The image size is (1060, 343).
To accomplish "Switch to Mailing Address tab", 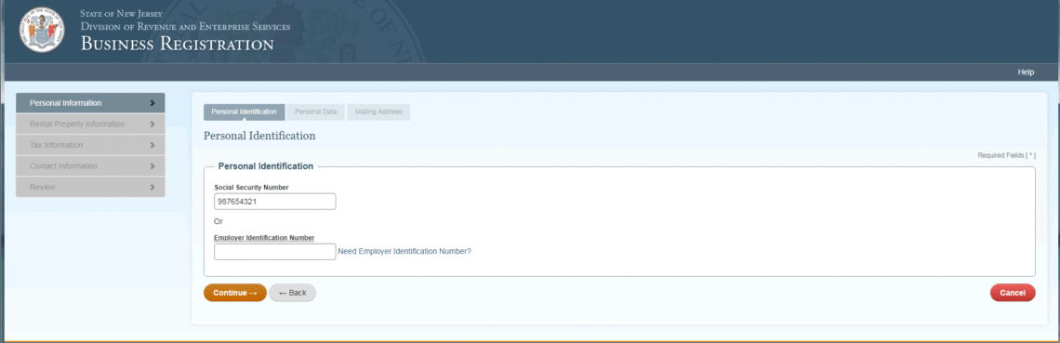I will coord(378,112).
